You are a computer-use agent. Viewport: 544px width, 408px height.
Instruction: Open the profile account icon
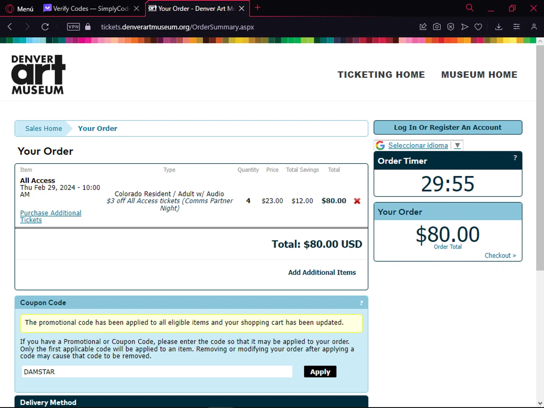[534, 26]
